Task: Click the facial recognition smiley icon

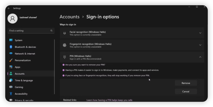Action: (x=65, y=33)
